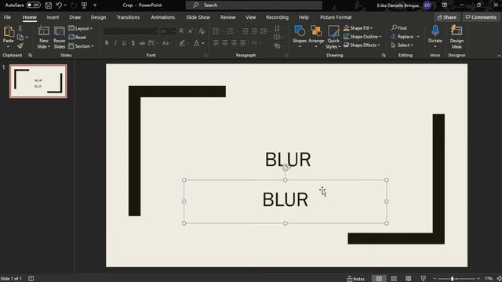
Task: Toggle the Notes pane
Action: pos(355,279)
